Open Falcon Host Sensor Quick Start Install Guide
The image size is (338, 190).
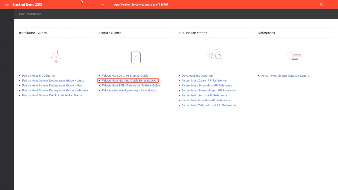[52, 95]
